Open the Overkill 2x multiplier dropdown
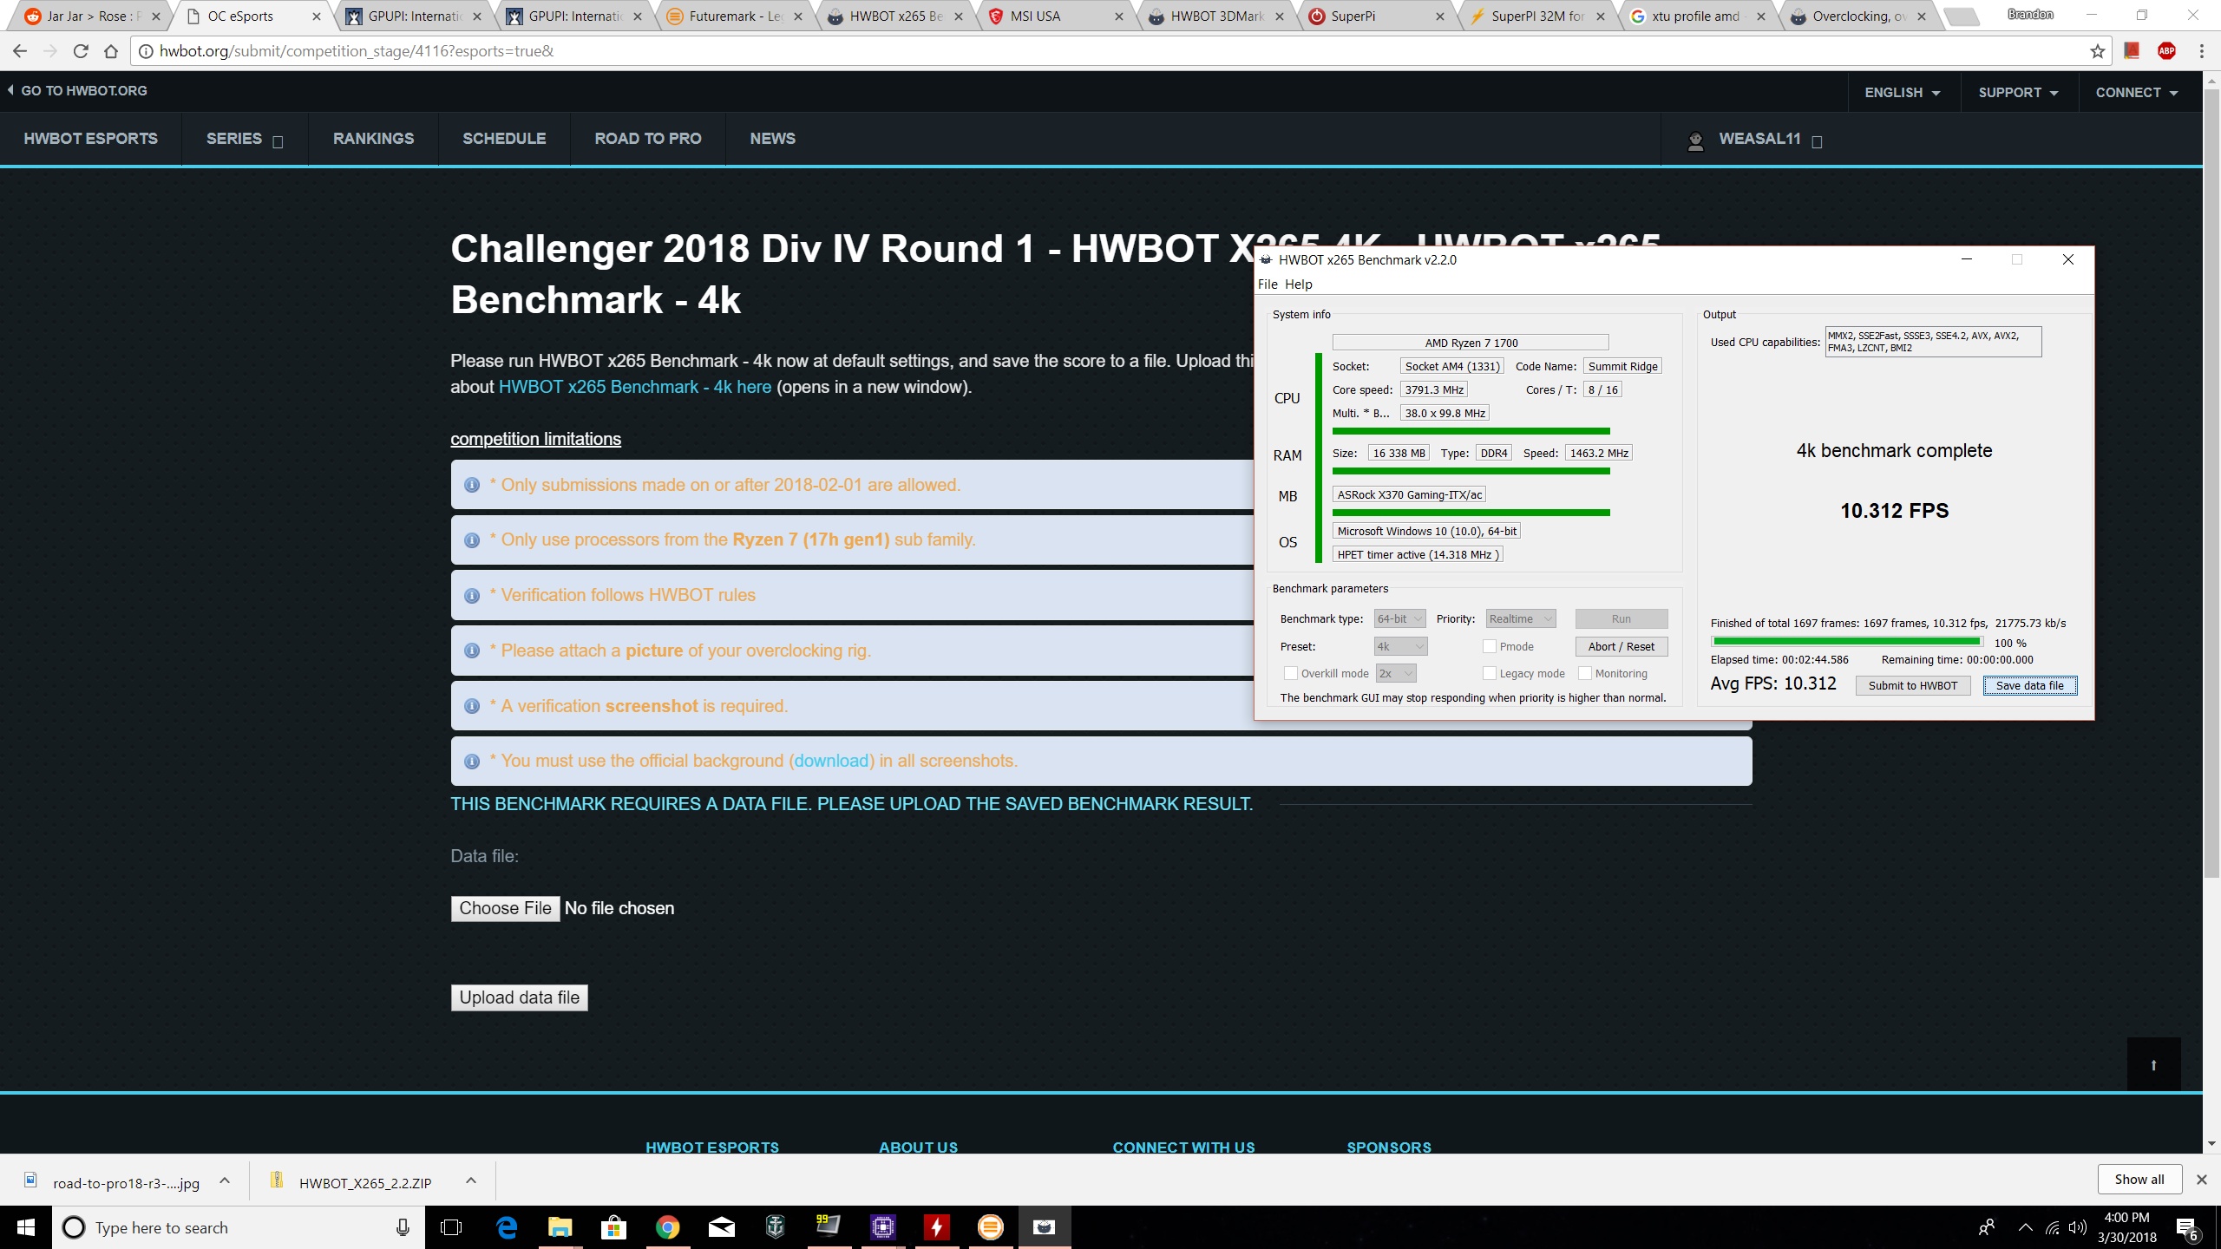The height and width of the screenshot is (1249, 2221). [1396, 674]
